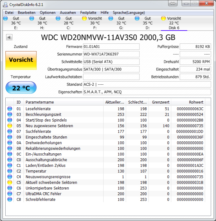Click the Grenzwert column header

point(160,102)
